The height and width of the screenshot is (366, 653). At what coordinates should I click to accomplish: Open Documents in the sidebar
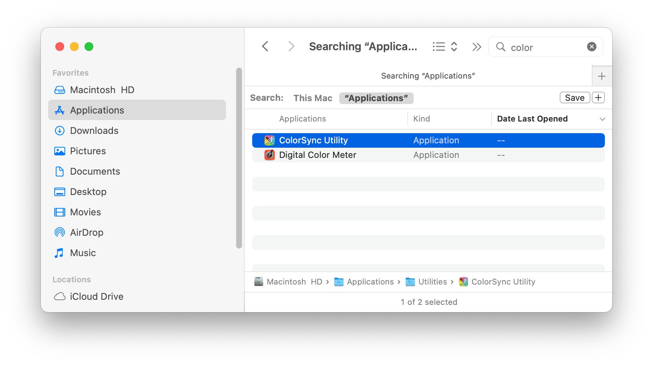tap(137, 171)
